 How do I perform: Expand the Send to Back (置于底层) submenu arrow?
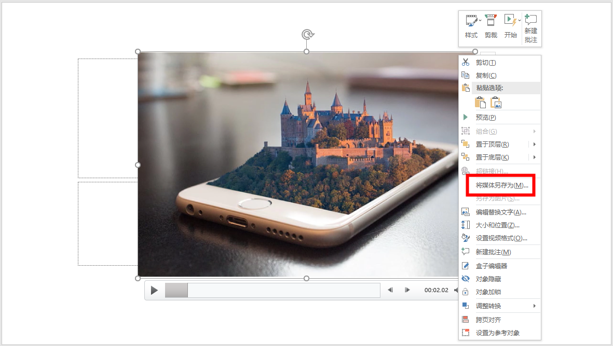coord(535,157)
